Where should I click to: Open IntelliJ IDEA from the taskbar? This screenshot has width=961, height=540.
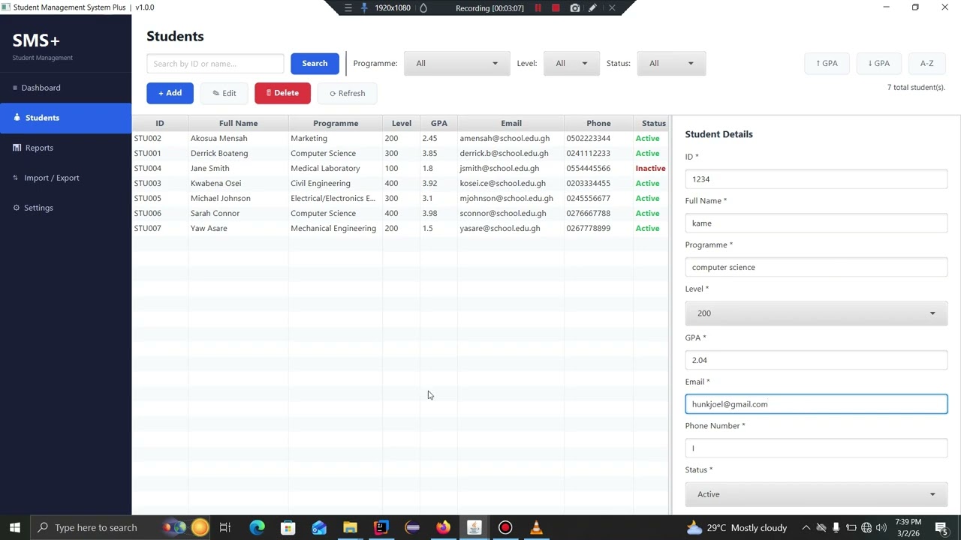[381, 528]
